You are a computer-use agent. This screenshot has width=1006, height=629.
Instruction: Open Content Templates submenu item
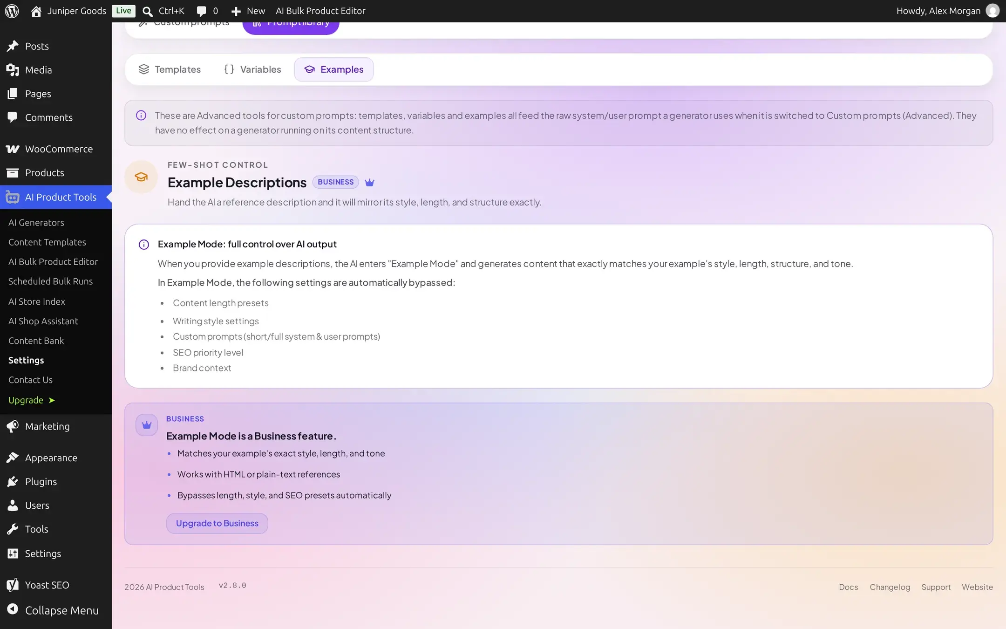47,242
